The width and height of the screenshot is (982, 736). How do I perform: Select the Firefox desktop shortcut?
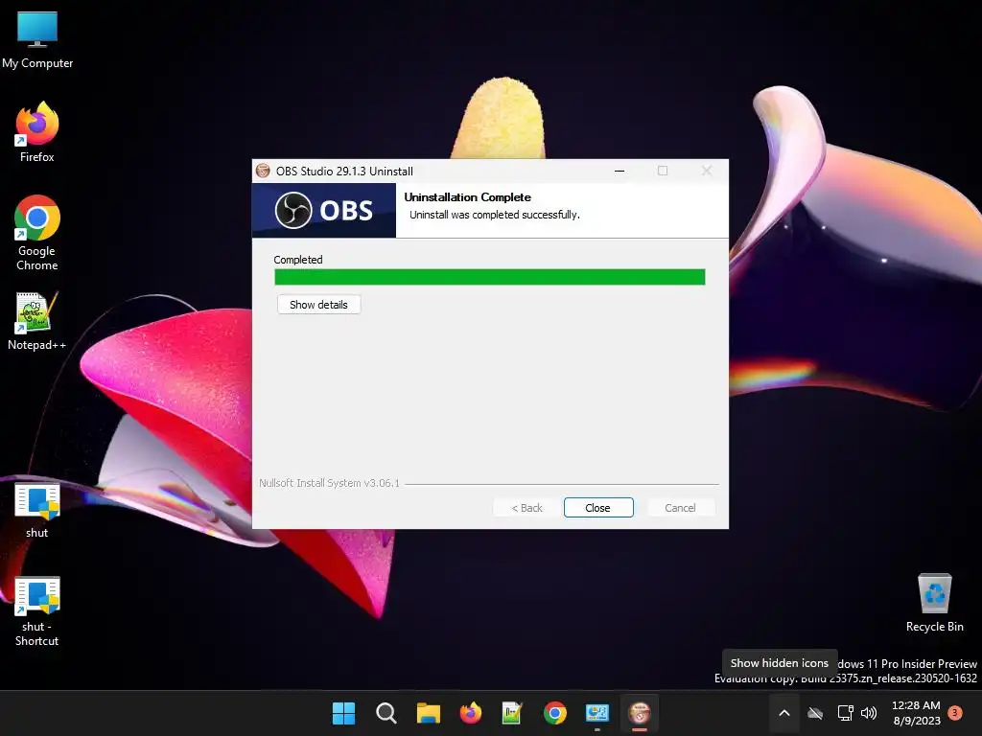[x=37, y=132]
